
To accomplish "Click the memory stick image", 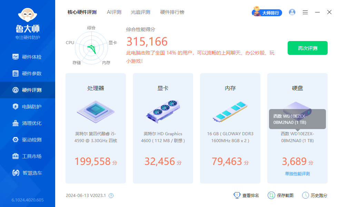I will [230, 112].
